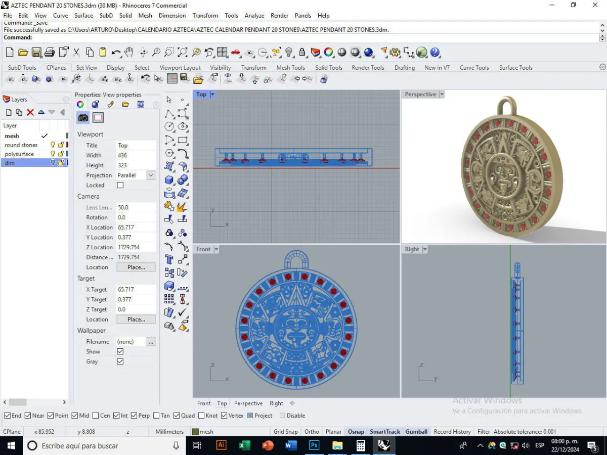The image size is (607, 455).
Task: Click the Four Viewports layout icon
Action: click(x=222, y=52)
